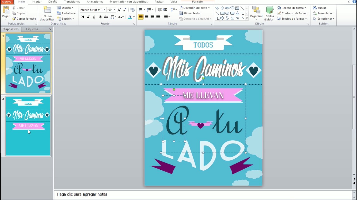Viewport: 357px width, 200px height.
Task: Select slide 2 thumbnail in the panel
Action: [x=28, y=126]
